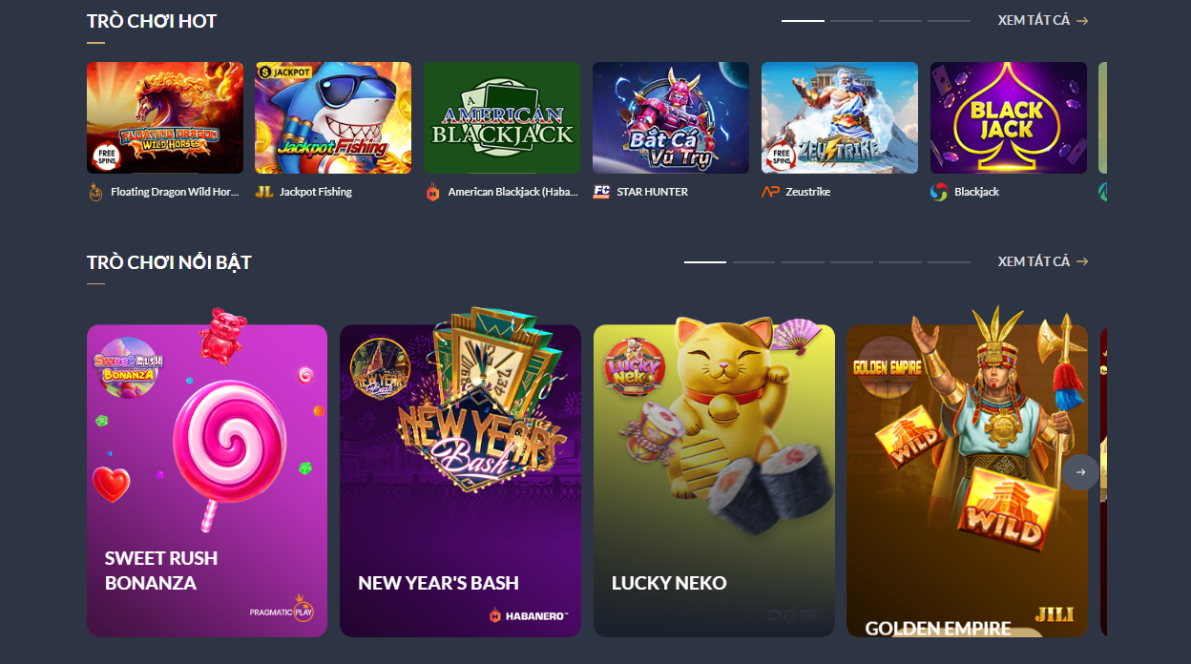The width and height of the screenshot is (1191, 664).
Task: Click the Habanero icon beside American Blackjack
Action: click(432, 192)
